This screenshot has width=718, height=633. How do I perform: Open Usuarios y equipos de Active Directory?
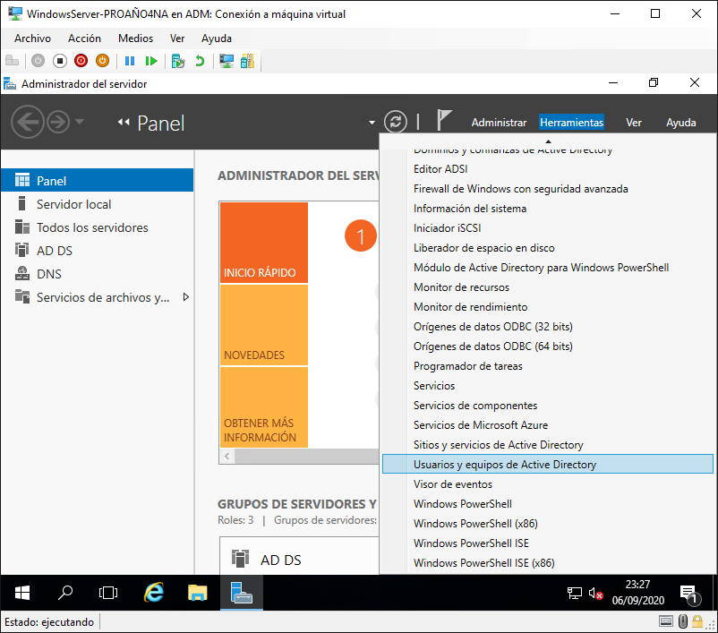(548, 464)
